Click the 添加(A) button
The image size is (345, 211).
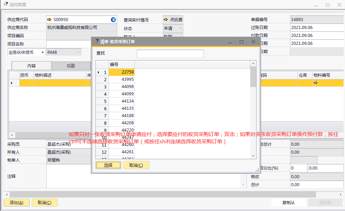(x=17, y=203)
